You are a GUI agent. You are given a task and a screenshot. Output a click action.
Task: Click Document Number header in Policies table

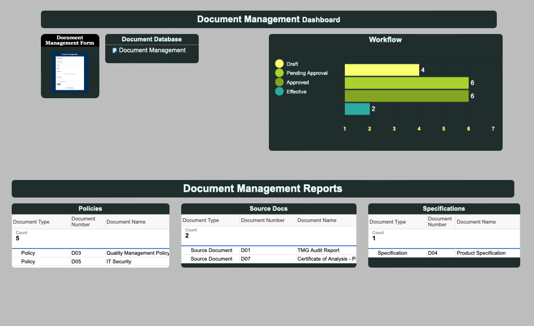pos(83,222)
